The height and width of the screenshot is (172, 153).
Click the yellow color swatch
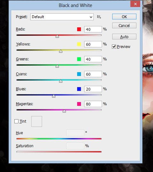click(79, 44)
